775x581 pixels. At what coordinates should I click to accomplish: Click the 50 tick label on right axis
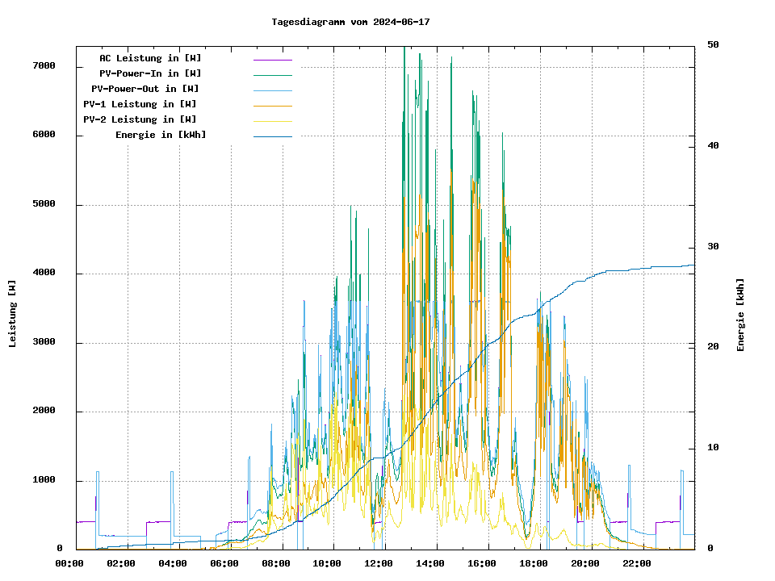pos(713,44)
